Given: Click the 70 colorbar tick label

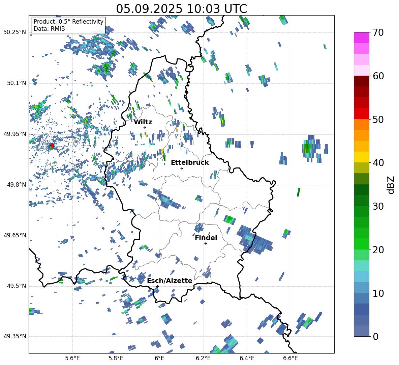Looking at the screenshot, I should pyautogui.click(x=378, y=33).
